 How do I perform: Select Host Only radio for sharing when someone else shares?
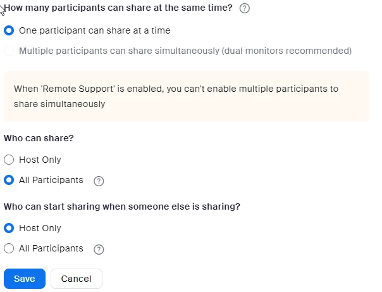click(9, 229)
